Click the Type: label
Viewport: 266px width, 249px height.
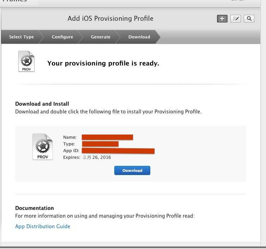coord(69,144)
